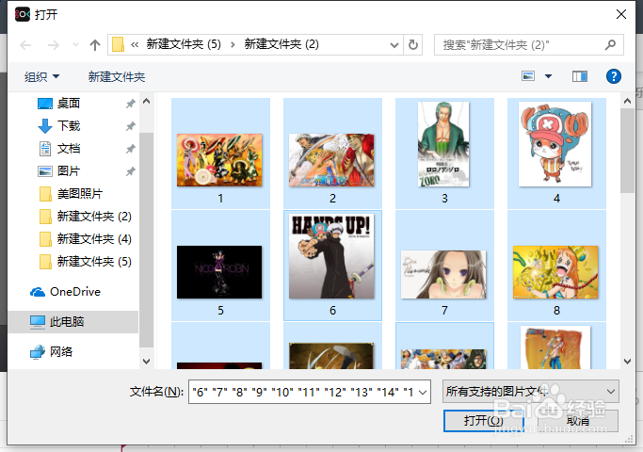Viewport: 643px width, 452px height.
Task: Toggle the preview pane
Action: 579,76
